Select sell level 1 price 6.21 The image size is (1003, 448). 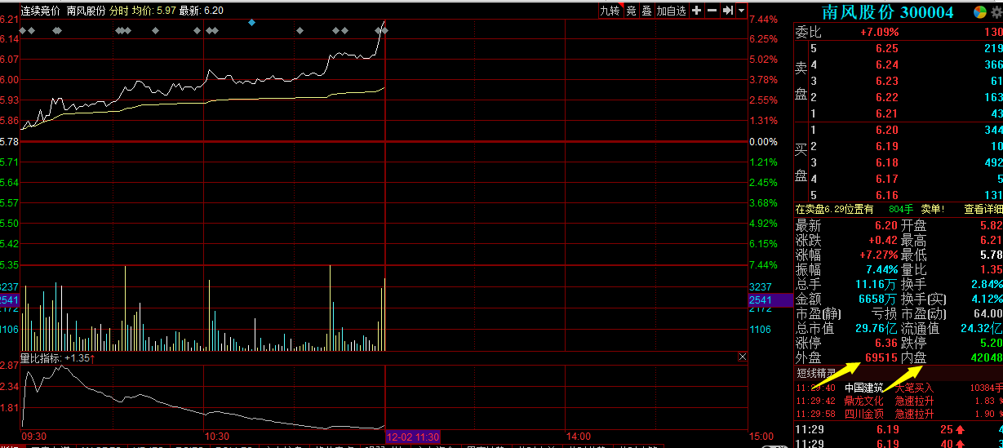pos(886,113)
